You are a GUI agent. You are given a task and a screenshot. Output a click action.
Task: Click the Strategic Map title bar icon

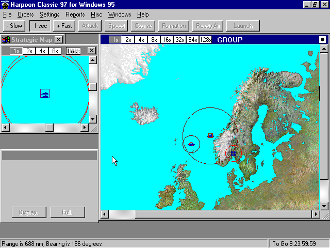pyautogui.click(x=6, y=40)
